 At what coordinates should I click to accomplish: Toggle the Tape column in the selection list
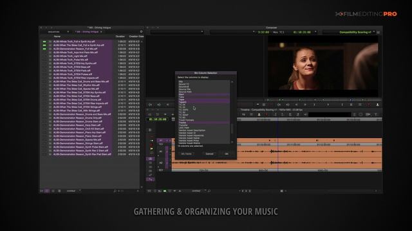point(203,99)
